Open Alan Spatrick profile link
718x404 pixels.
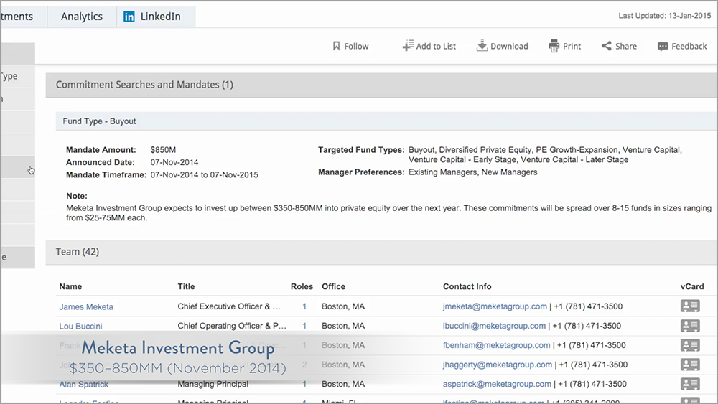84,385
